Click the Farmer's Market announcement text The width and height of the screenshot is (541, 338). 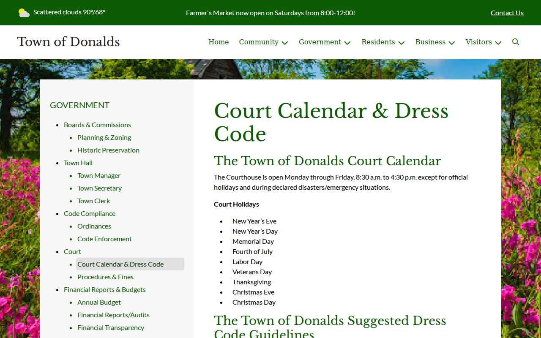tap(270, 13)
